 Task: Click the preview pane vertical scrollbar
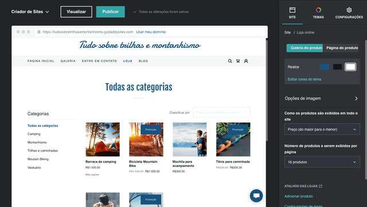[x=267, y=90]
